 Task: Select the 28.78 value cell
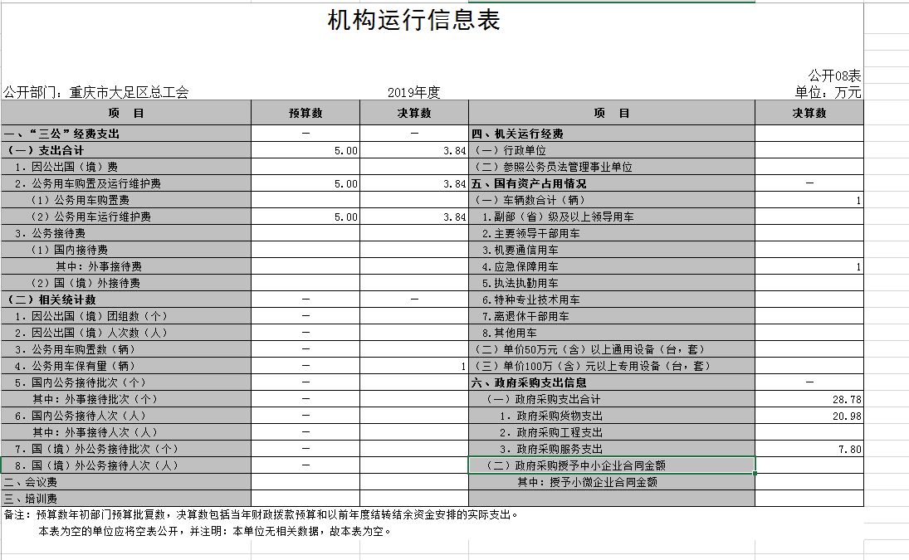809,400
